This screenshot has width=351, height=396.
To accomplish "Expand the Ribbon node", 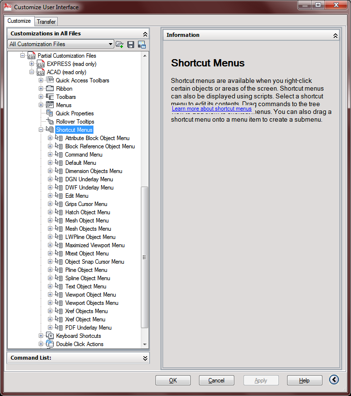I will click(x=41, y=88).
